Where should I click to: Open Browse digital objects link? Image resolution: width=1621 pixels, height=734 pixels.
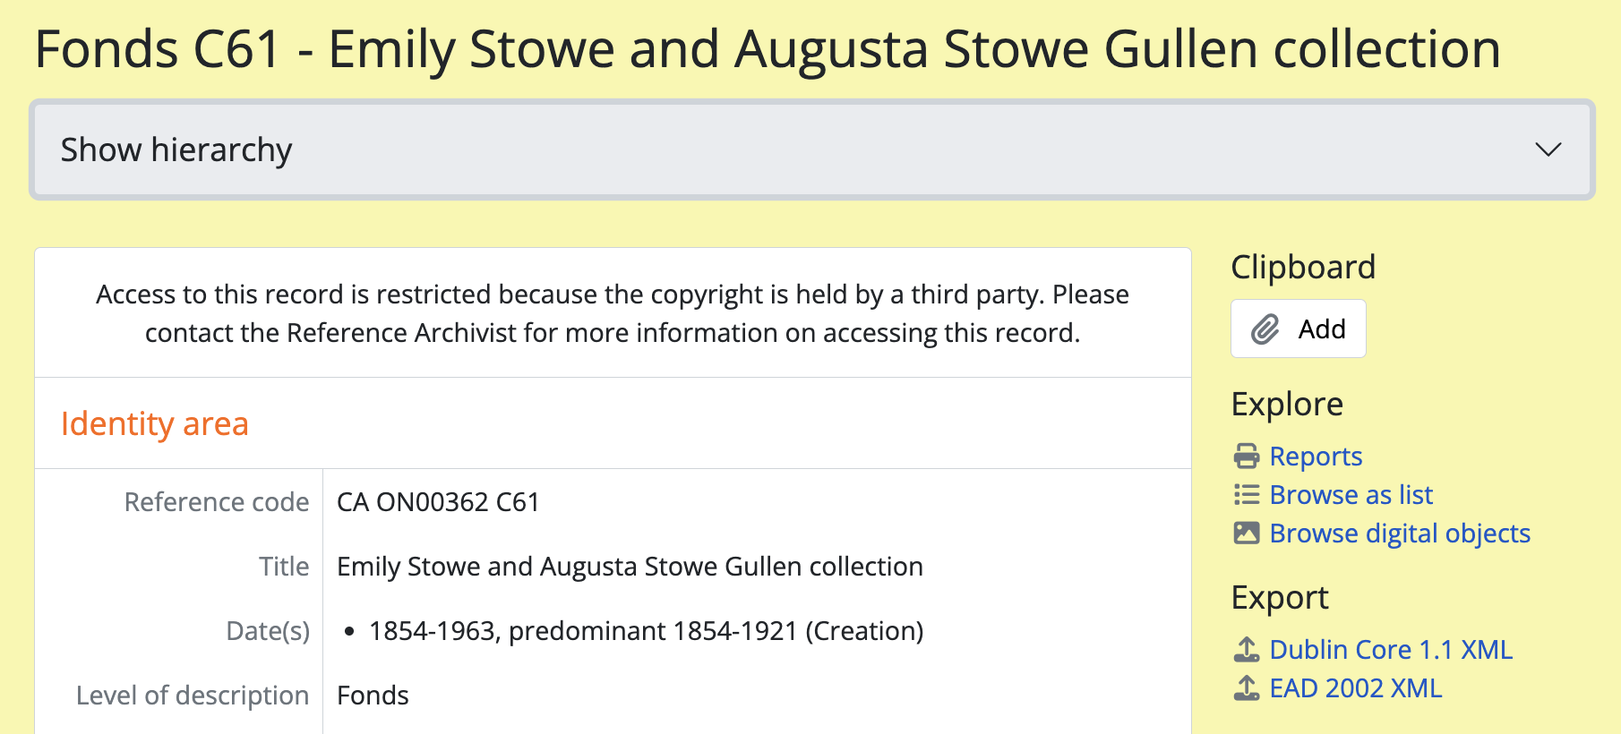[1400, 533]
